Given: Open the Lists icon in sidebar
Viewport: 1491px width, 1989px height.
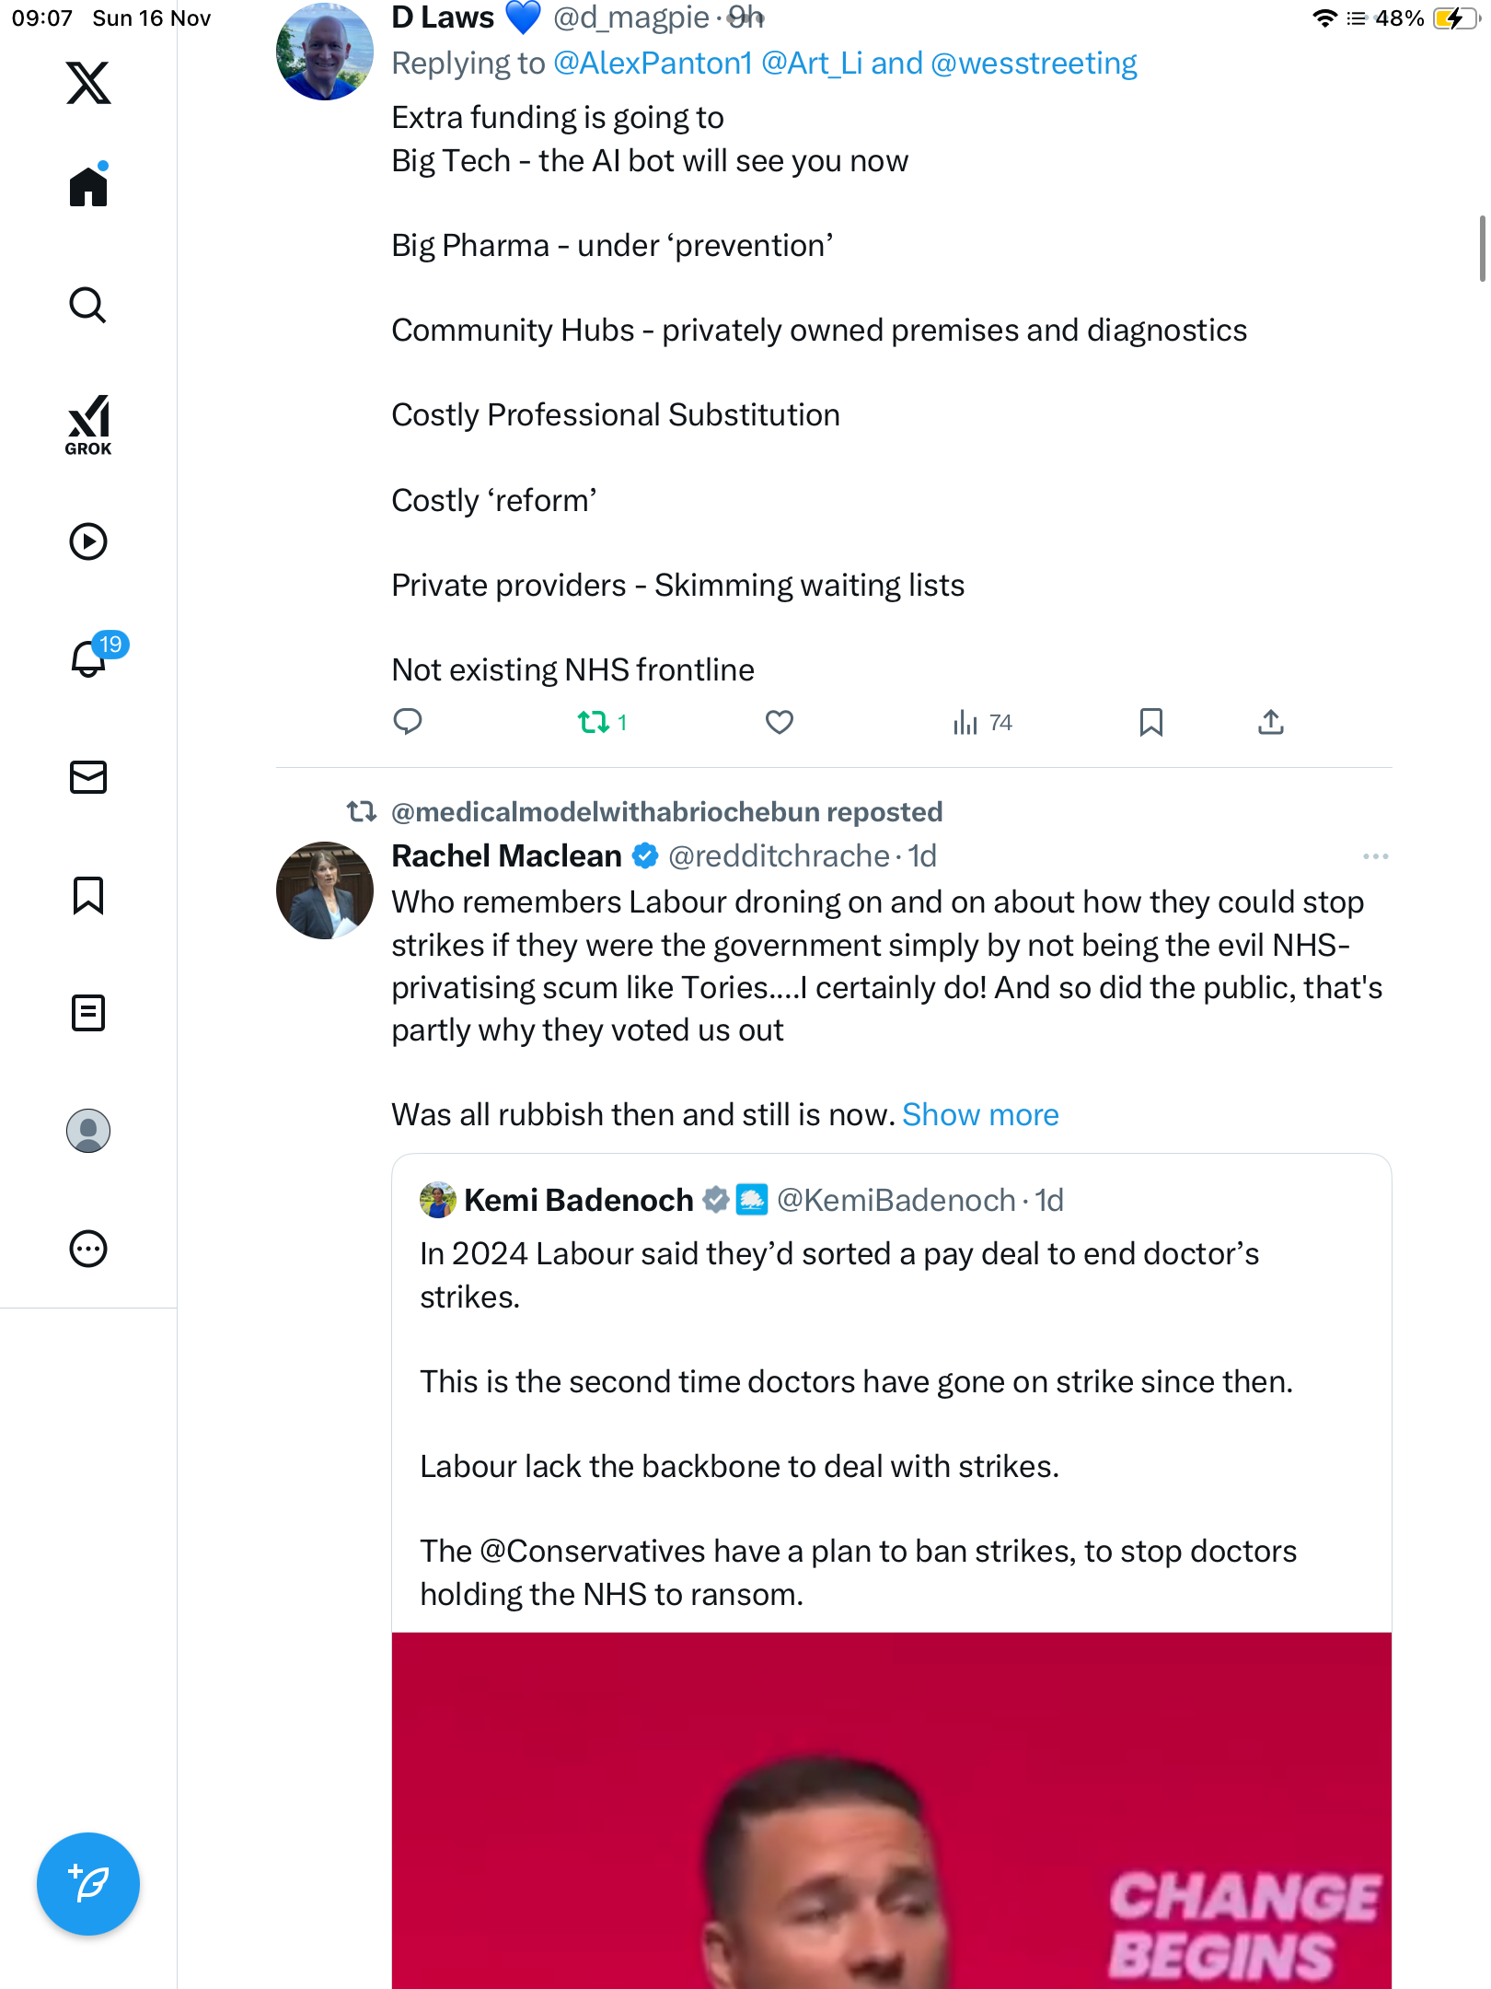Looking at the screenshot, I should coord(88,1013).
